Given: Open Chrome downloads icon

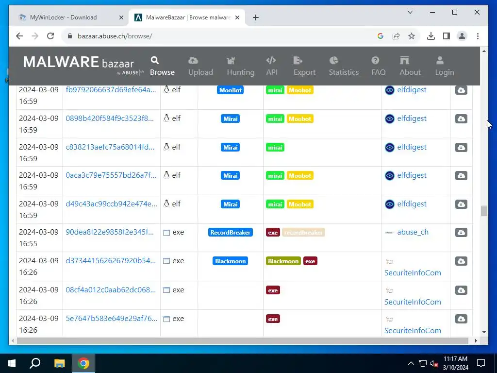Looking at the screenshot, I should [x=431, y=36].
